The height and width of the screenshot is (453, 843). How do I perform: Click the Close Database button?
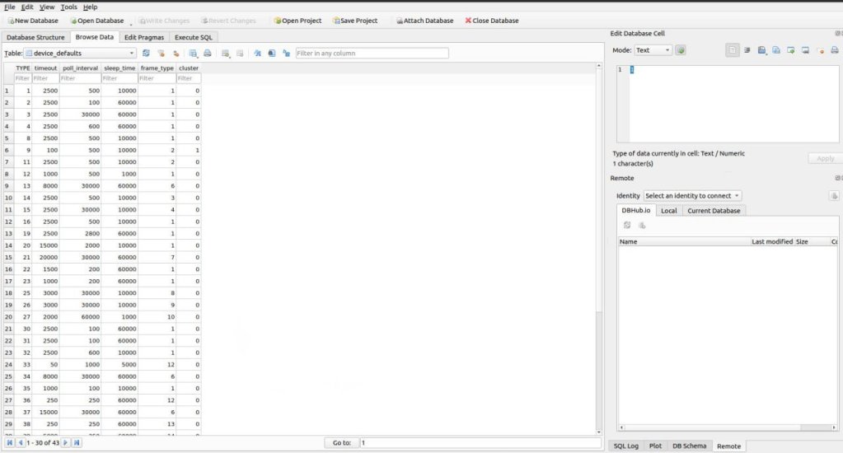coord(492,21)
